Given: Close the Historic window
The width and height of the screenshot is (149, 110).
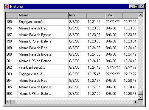Looking at the screenshot, I should (142, 7).
